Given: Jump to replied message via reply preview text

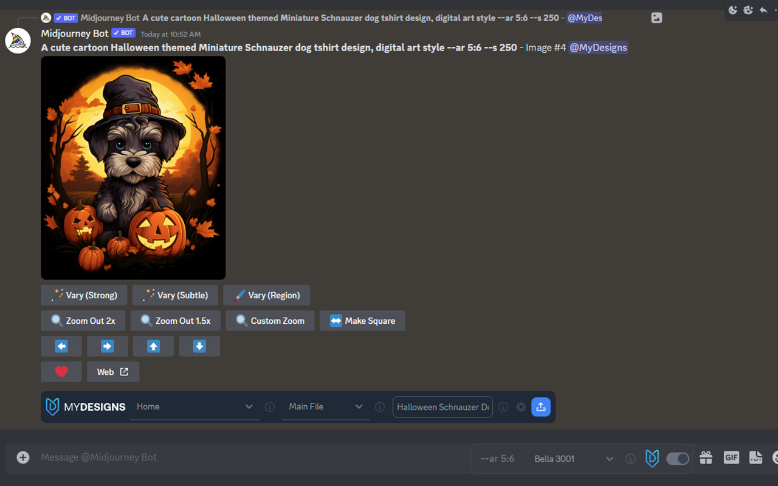Looking at the screenshot, I should [350, 18].
